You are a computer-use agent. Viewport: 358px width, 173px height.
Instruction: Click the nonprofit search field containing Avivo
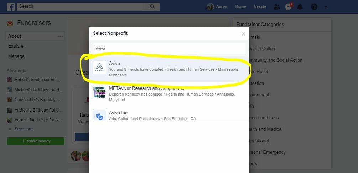[169, 48]
